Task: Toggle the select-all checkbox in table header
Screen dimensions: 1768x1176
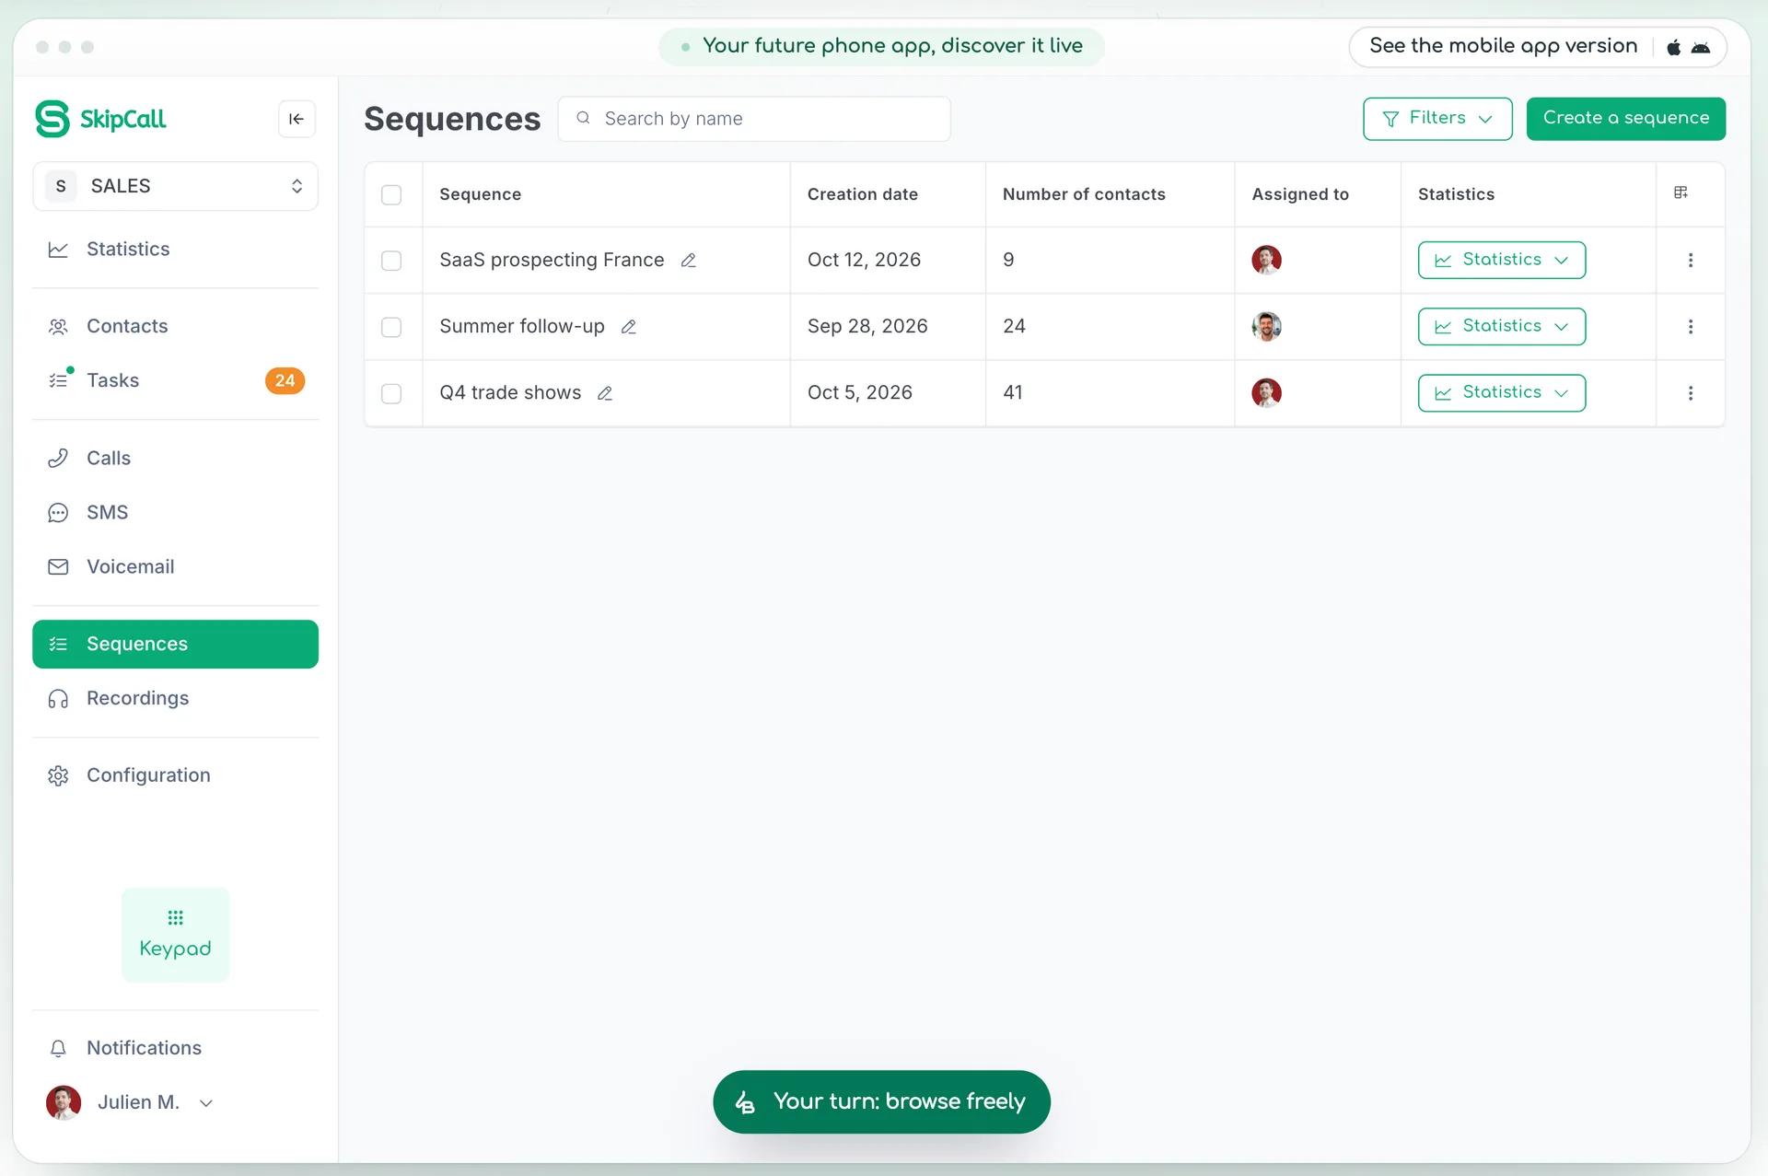Action: point(391,194)
